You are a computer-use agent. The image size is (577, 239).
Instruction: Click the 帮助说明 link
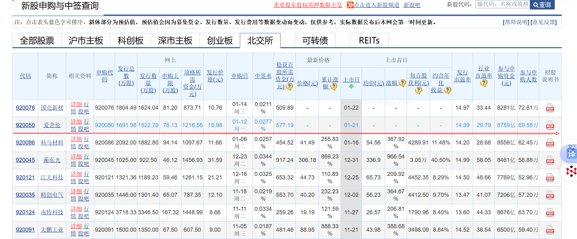coord(516,22)
